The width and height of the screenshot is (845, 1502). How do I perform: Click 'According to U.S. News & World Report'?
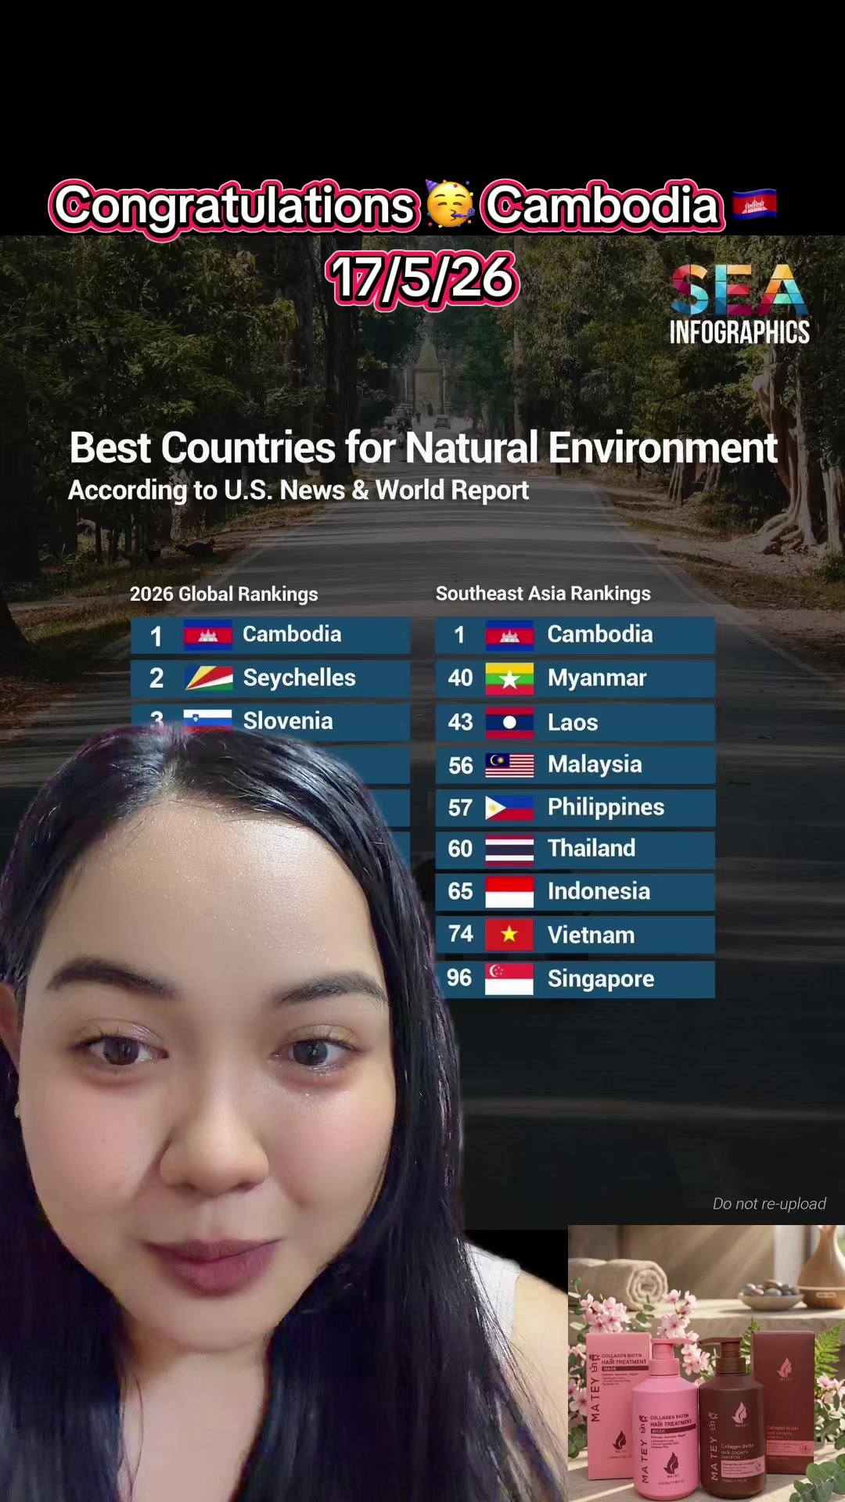click(x=298, y=490)
